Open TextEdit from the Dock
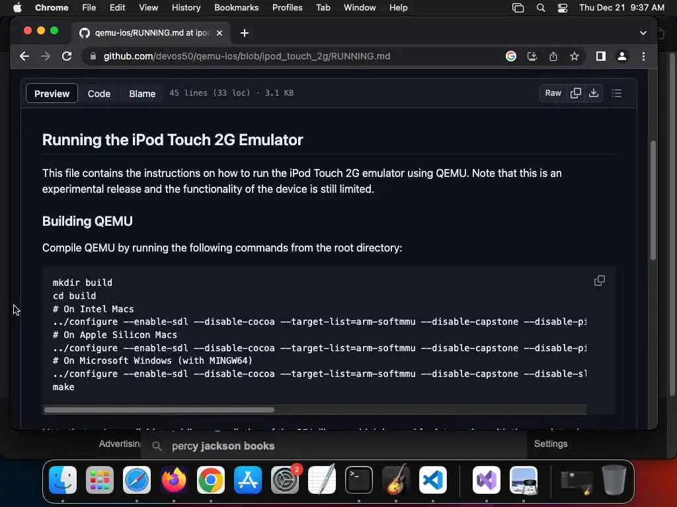Image resolution: width=677 pixels, height=507 pixels. point(322,480)
